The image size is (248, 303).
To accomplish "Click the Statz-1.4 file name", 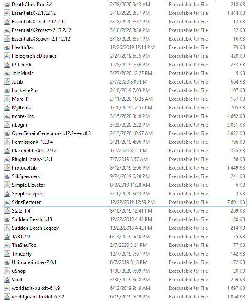I will click(21, 211).
